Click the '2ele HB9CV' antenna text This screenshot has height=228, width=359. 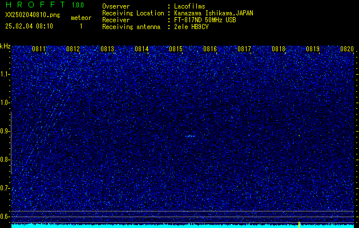[191, 27]
